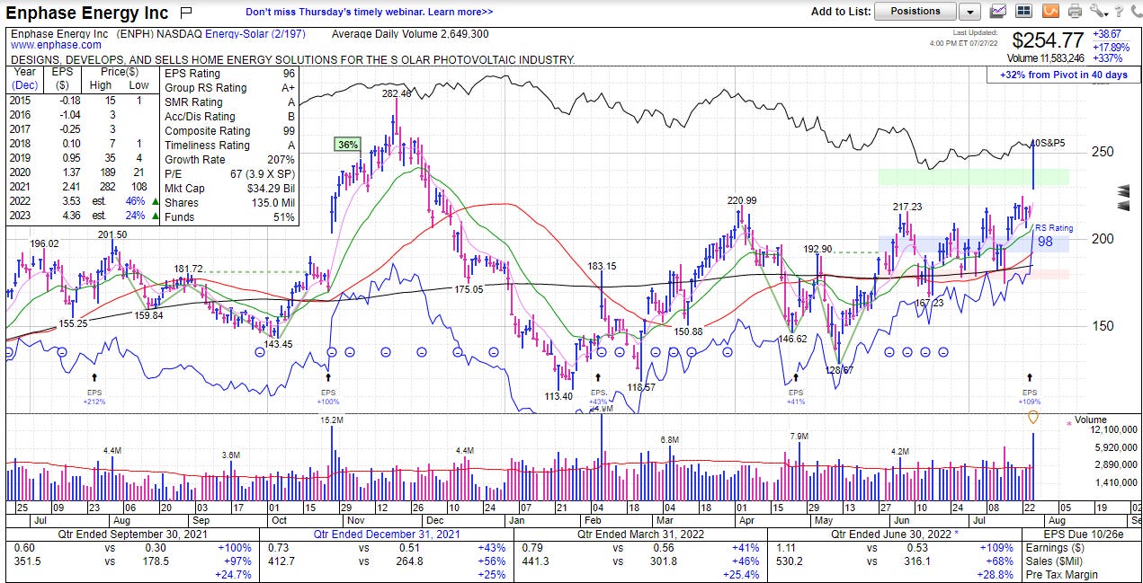Viewport: 1143px width, 583px height.
Task: Switch to the multi-panel grid layout icon
Action: [1023, 12]
